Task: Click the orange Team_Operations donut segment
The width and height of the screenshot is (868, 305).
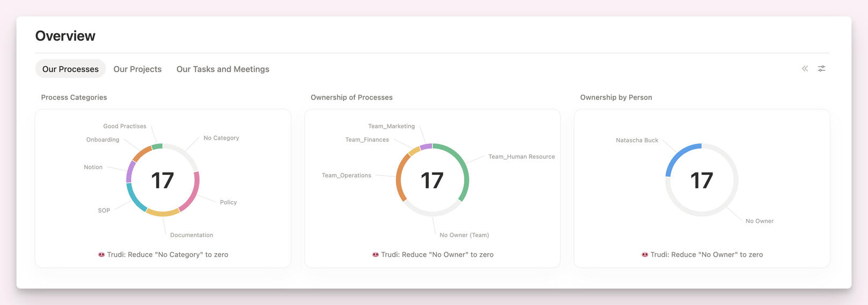Action: (x=400, y=177)
